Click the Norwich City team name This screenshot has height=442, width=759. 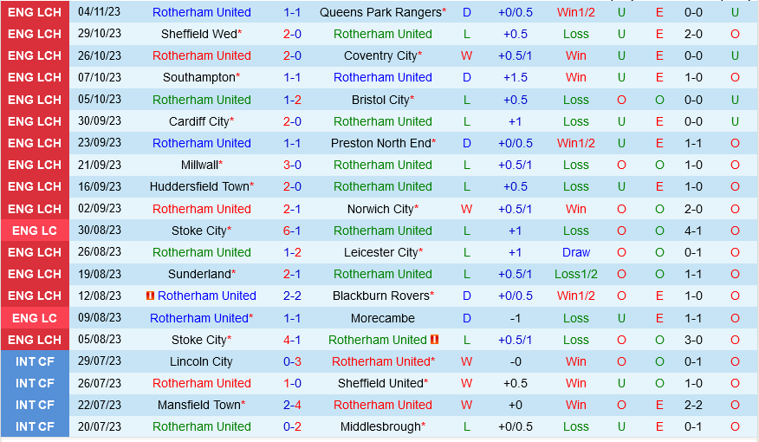point(379,209)
